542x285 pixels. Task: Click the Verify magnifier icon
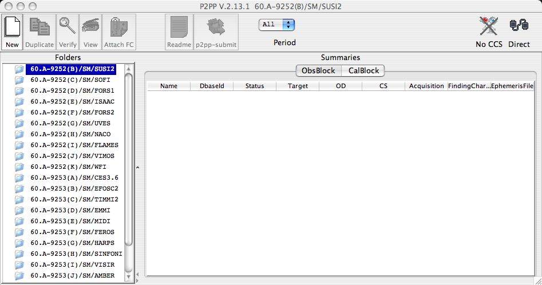pyautogui.click(x=68, y=32)
